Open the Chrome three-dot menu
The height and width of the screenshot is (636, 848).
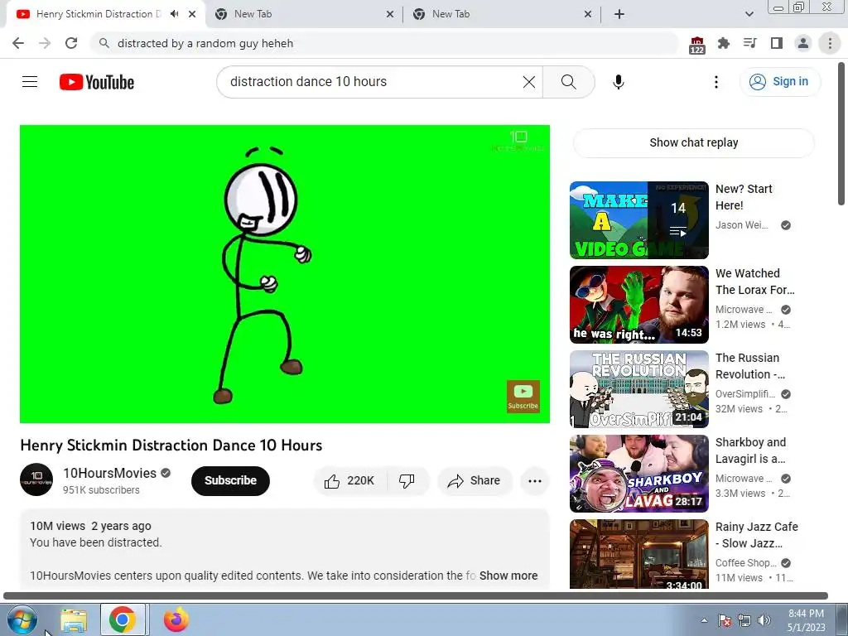tap(830, 43)
